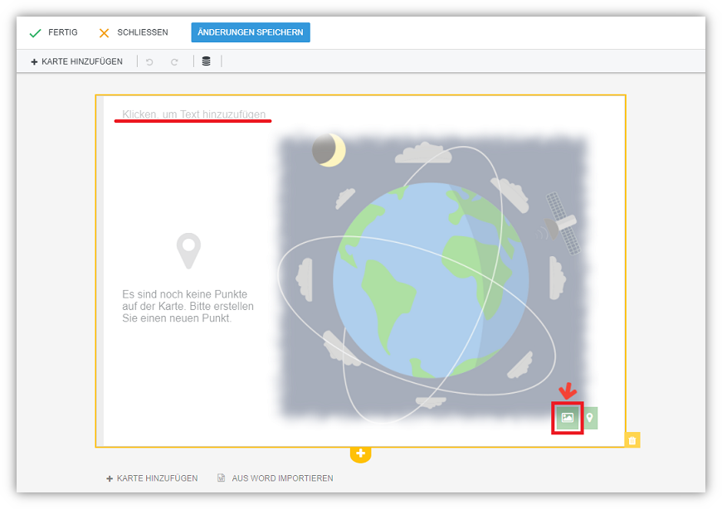Click the text 'Es sind noch keine Punkte'
Viewport: 722px width, 509px height.
tap(184, 294)
